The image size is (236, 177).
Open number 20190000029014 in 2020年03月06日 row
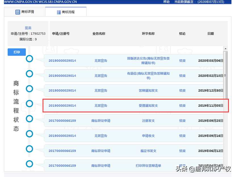(62, 61)
